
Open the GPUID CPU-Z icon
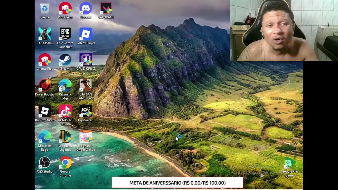click(86, 62)
